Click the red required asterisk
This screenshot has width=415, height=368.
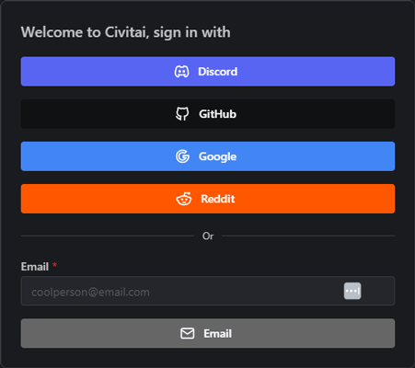pos(54,265)
